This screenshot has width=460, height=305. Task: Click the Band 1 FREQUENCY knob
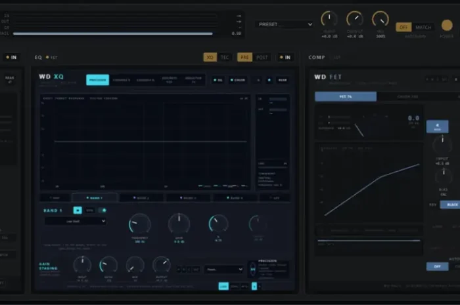[139, 224]
